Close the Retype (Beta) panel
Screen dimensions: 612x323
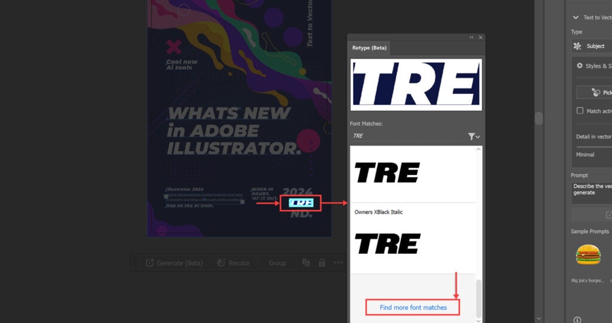(x=481, y=38)
